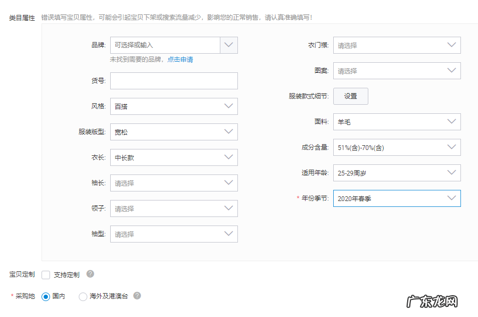Click the help icon beside 海外及港澳台
The image size is (478, 317).
click(x=137, y=296)
